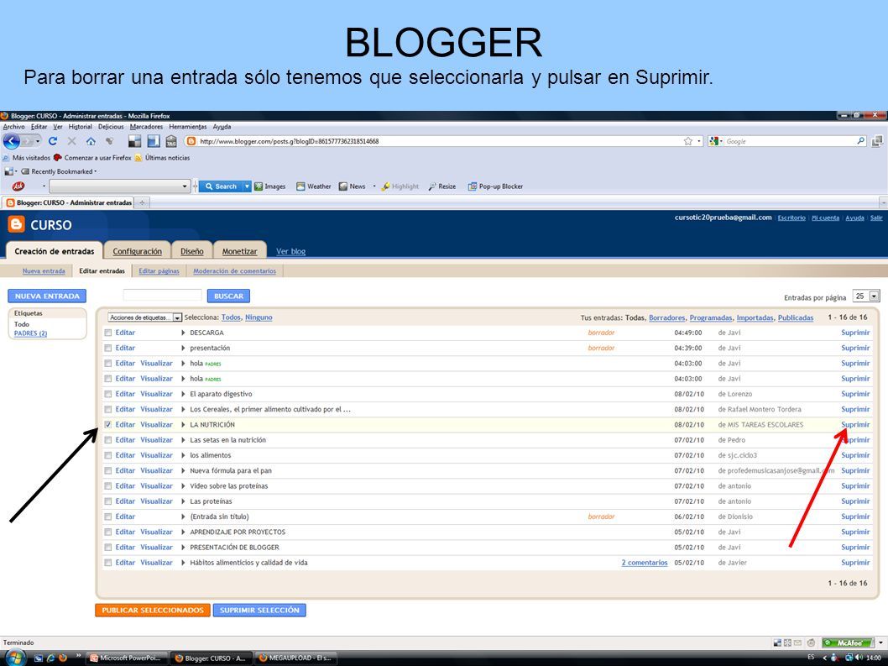Viewport: 888px width, 666px height.
Task: Open the Entradas por página dropdown
Action: [866, 296]
